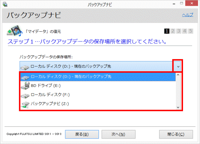This screenshot has height=144, width=200.
Task: Choose BD ドライブ (E:) from list
Action: pos(98,86)
